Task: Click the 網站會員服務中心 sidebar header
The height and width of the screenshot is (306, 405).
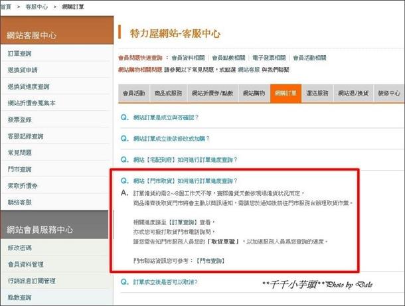Action: click(x=54, y=224)
